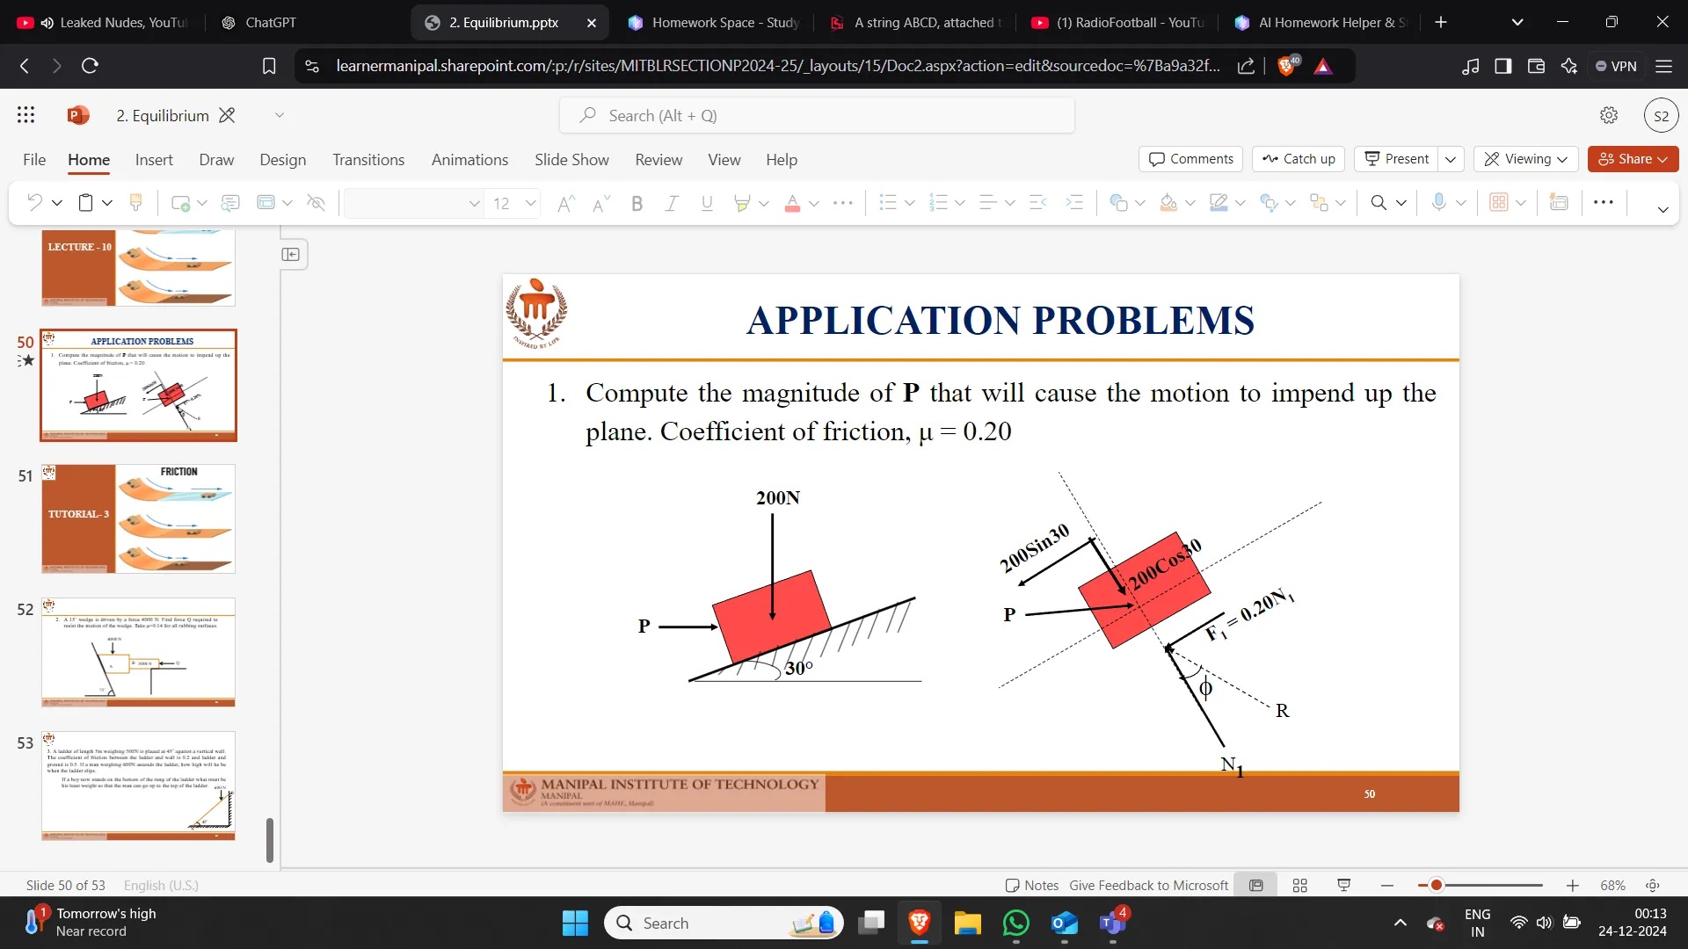Click the zoom slider handle

click(1437, 886)
